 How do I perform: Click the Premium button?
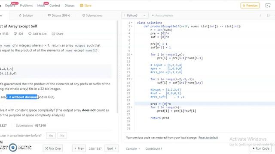coord(250,6)
